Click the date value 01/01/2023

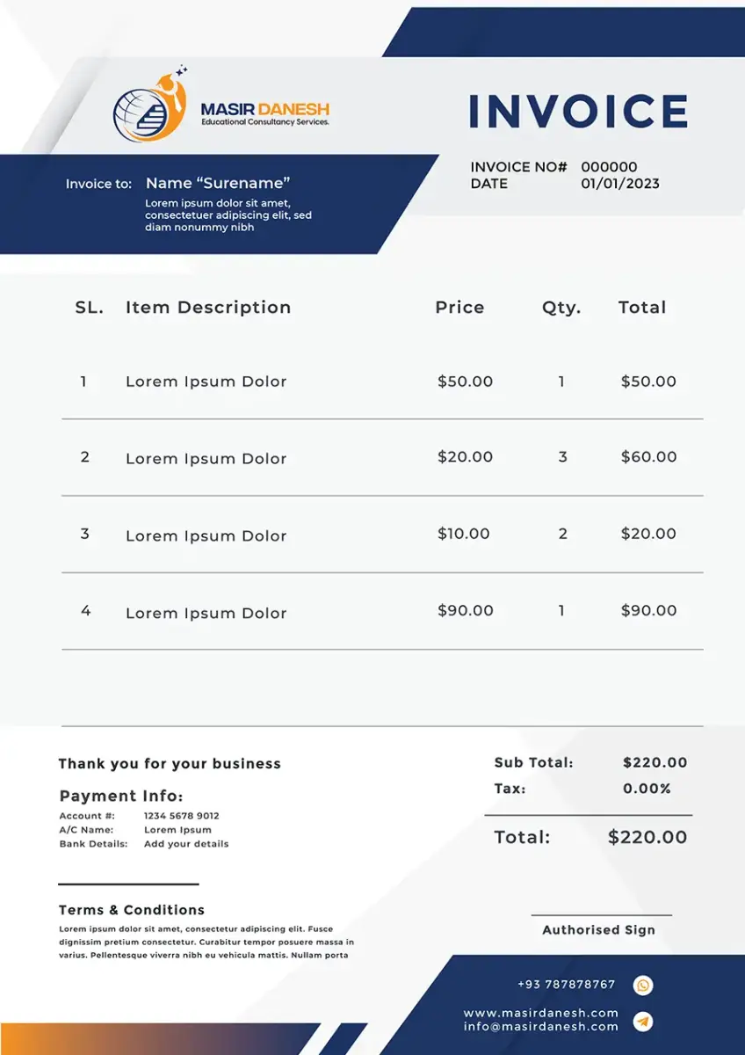click(619, 184)
